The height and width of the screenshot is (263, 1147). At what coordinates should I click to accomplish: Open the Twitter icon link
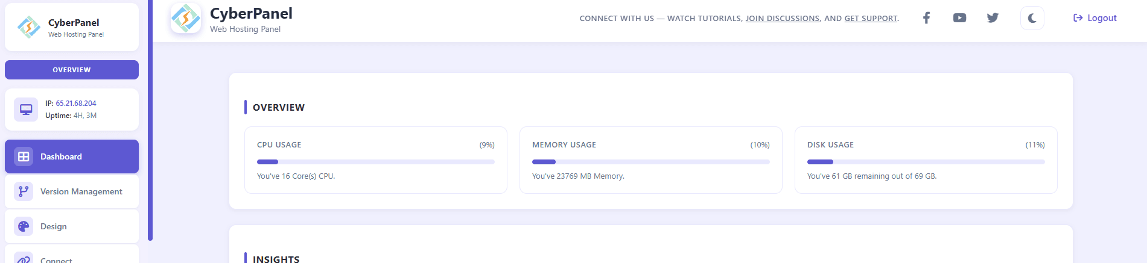click(993, 18)
